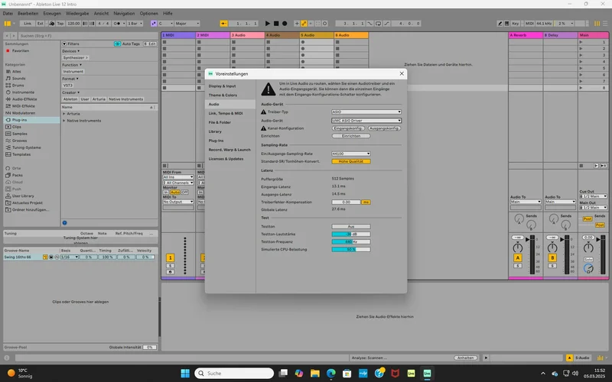Toggle the Testton Aus button

350,227
